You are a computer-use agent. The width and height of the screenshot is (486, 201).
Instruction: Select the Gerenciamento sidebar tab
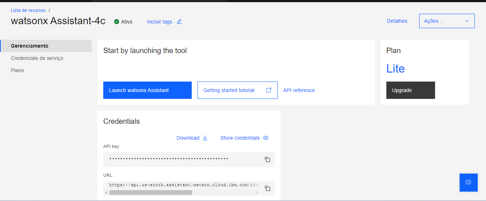(46, 46)
